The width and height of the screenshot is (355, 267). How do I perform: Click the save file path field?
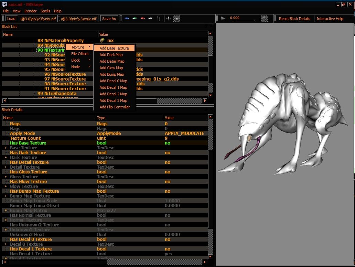tap(79, 19)
